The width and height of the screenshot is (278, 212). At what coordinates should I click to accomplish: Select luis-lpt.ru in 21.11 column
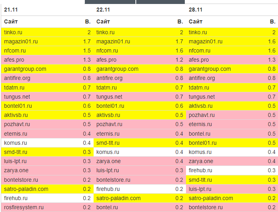click(15, 161)
